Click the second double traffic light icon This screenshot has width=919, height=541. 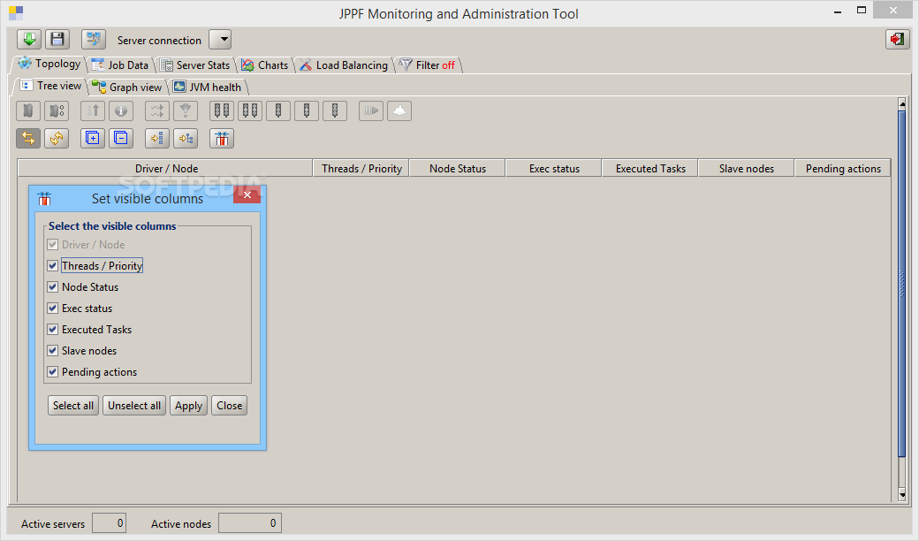coord(250,110)
